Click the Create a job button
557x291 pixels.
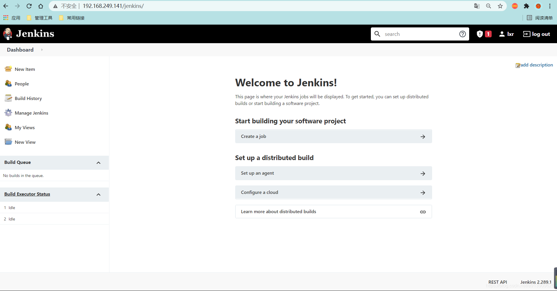[333, 136]
